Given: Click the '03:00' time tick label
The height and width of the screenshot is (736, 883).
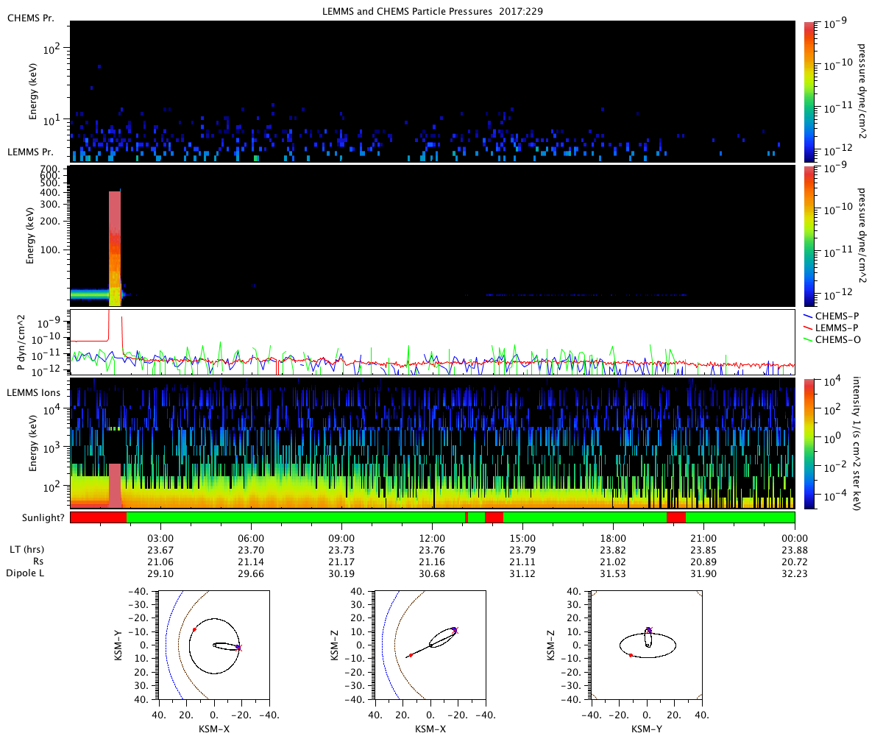Looking at the screenshot, I should coord(160,538).
